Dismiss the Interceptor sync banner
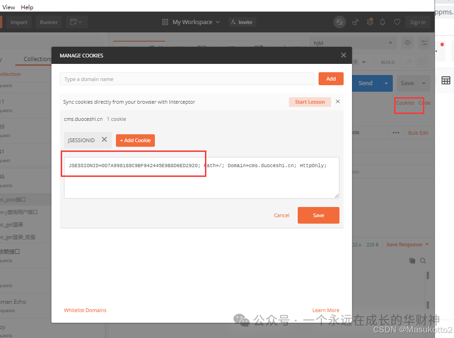Viewport: 454px width, 338px height. (x=338, y=101)
